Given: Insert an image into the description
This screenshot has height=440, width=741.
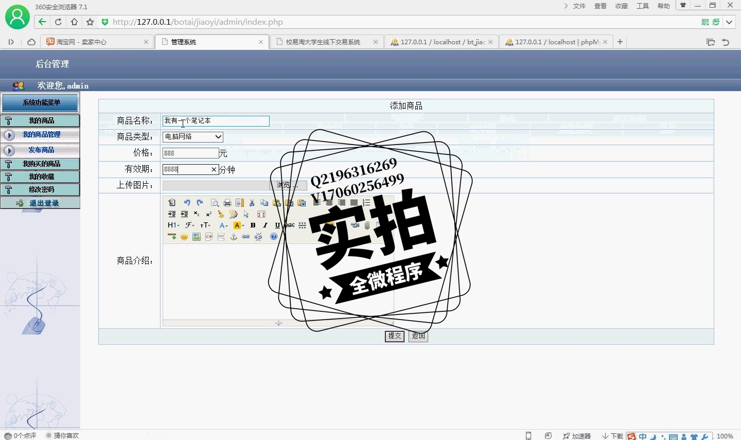Looking at the screenshot, I should click(197, 237).
